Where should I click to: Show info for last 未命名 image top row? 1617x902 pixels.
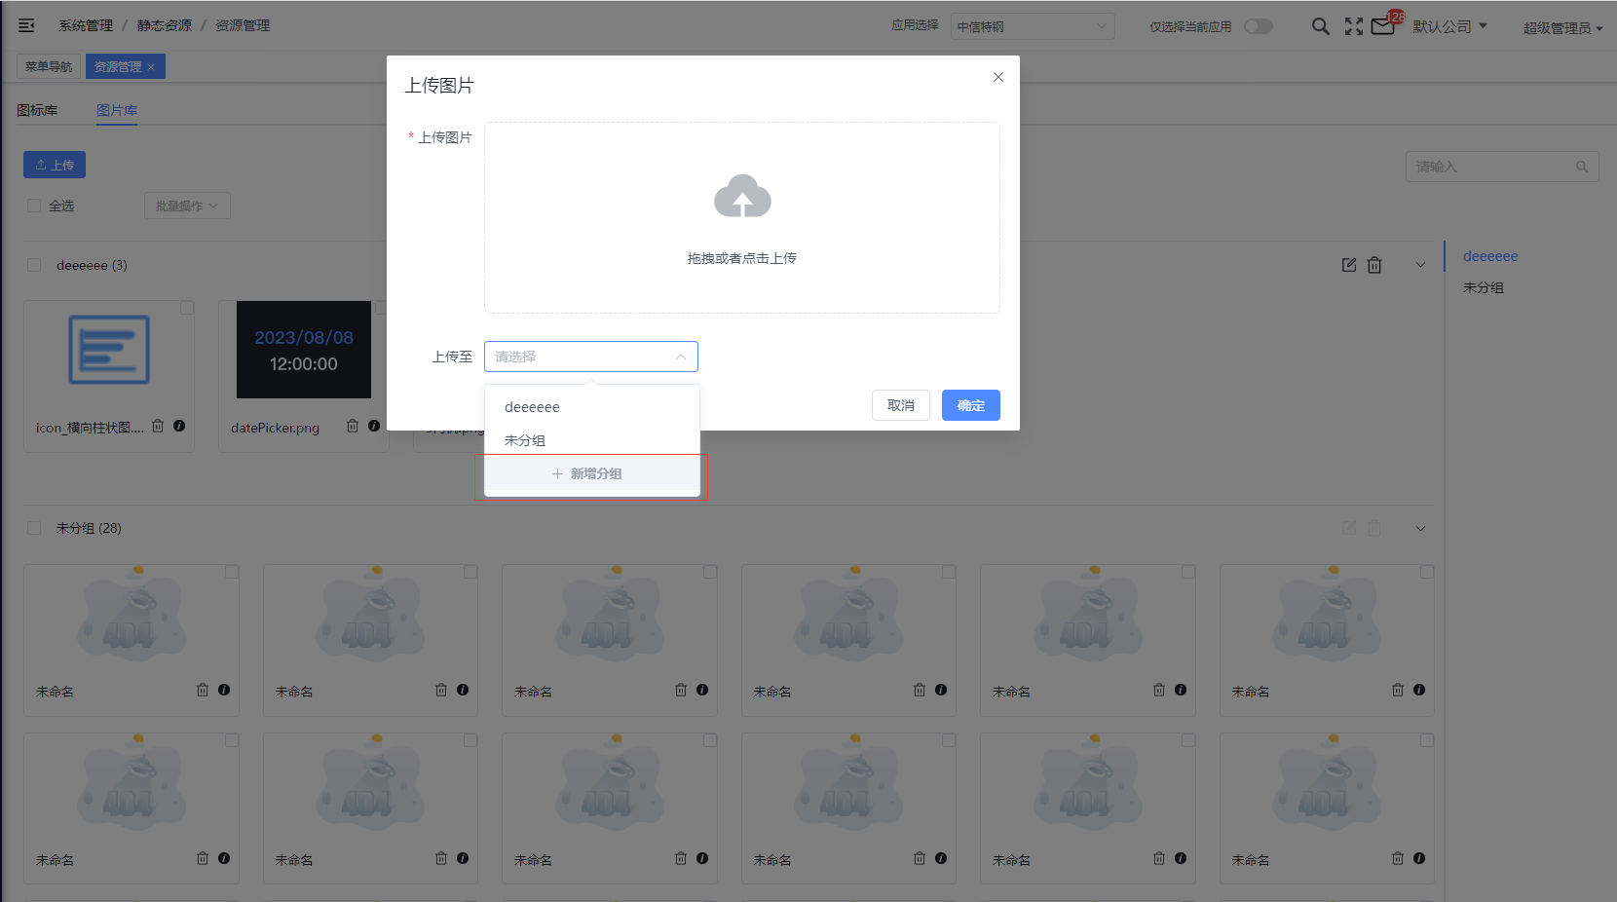[1419, 690]
